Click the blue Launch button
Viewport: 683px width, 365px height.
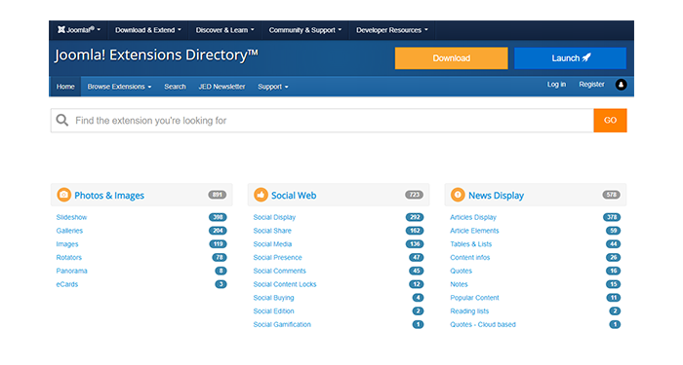coord(571,58)
